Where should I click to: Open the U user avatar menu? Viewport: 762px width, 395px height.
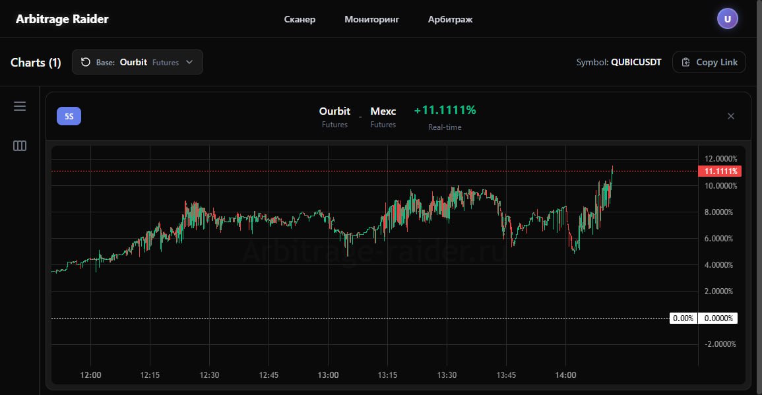coord(728,18)
